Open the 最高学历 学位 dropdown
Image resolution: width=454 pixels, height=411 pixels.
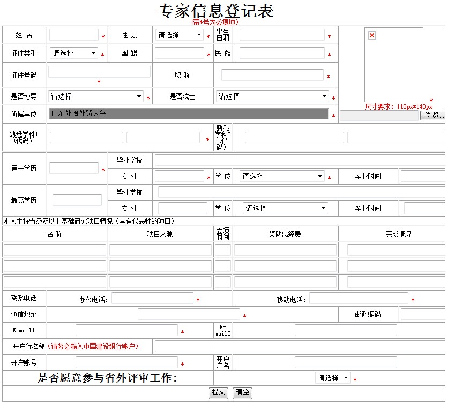(285, 208)
